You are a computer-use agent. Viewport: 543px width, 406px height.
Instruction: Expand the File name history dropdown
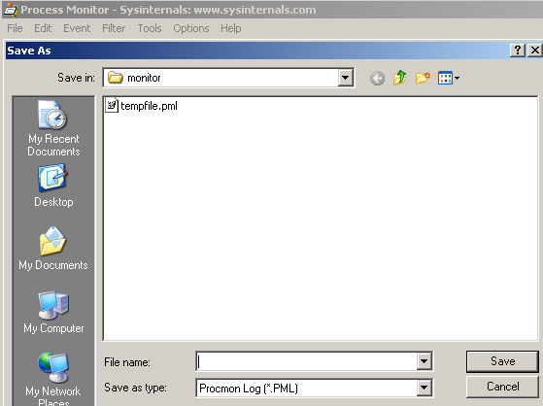424,361
